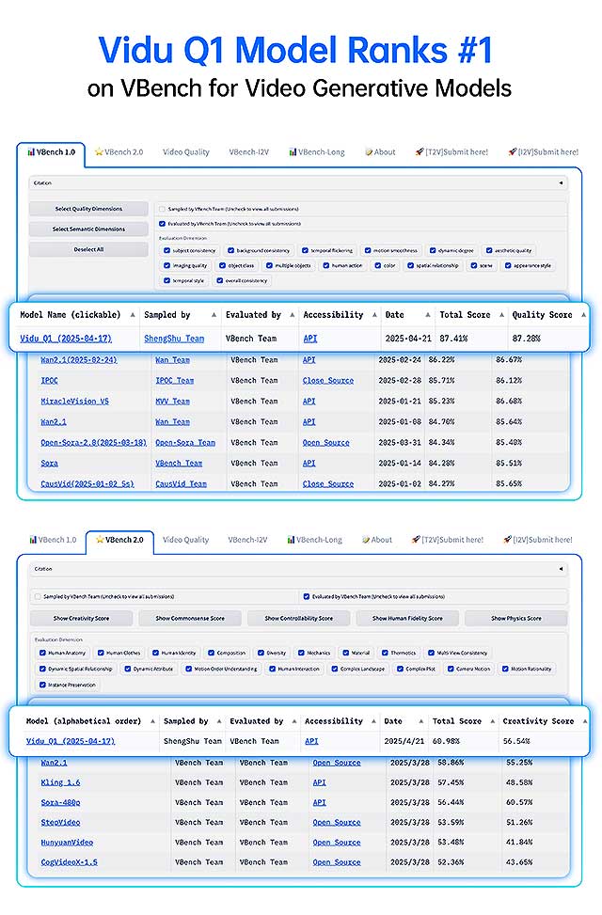Open VBench-I2V tab in the VBench 2.0 panel

click(247, 540)
